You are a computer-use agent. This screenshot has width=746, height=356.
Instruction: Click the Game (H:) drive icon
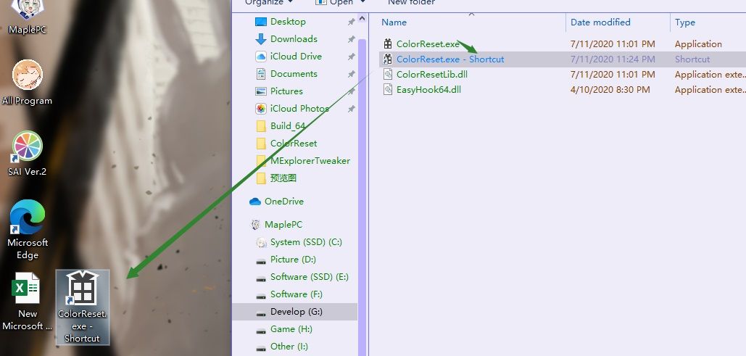pos(261,329)
